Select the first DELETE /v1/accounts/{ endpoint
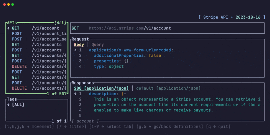Screen dimensions: 270x135 coord(39,66)
